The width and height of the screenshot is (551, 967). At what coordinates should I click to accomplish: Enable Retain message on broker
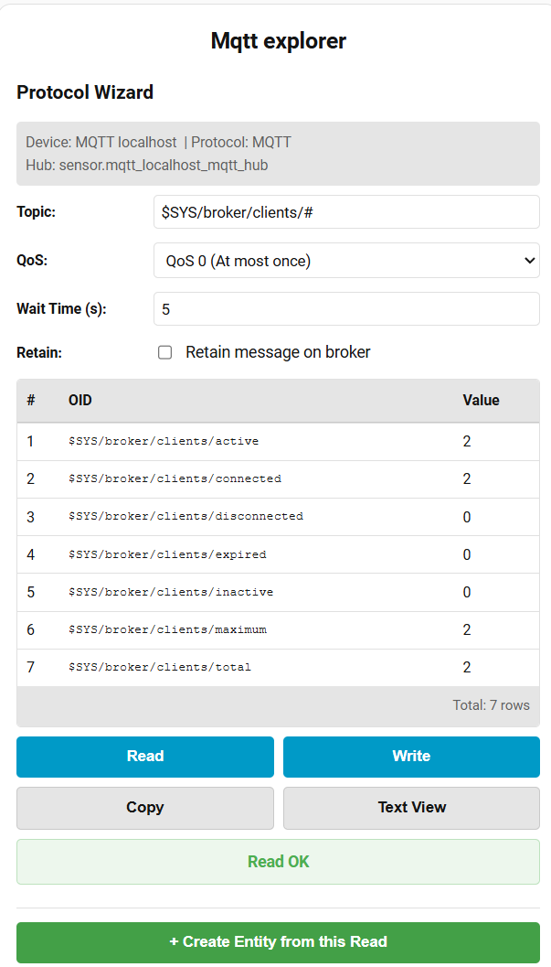(165, 351)
